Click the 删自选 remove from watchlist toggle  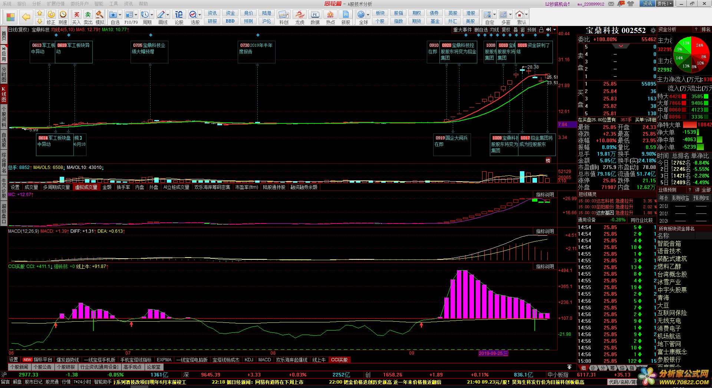[481, 30]
